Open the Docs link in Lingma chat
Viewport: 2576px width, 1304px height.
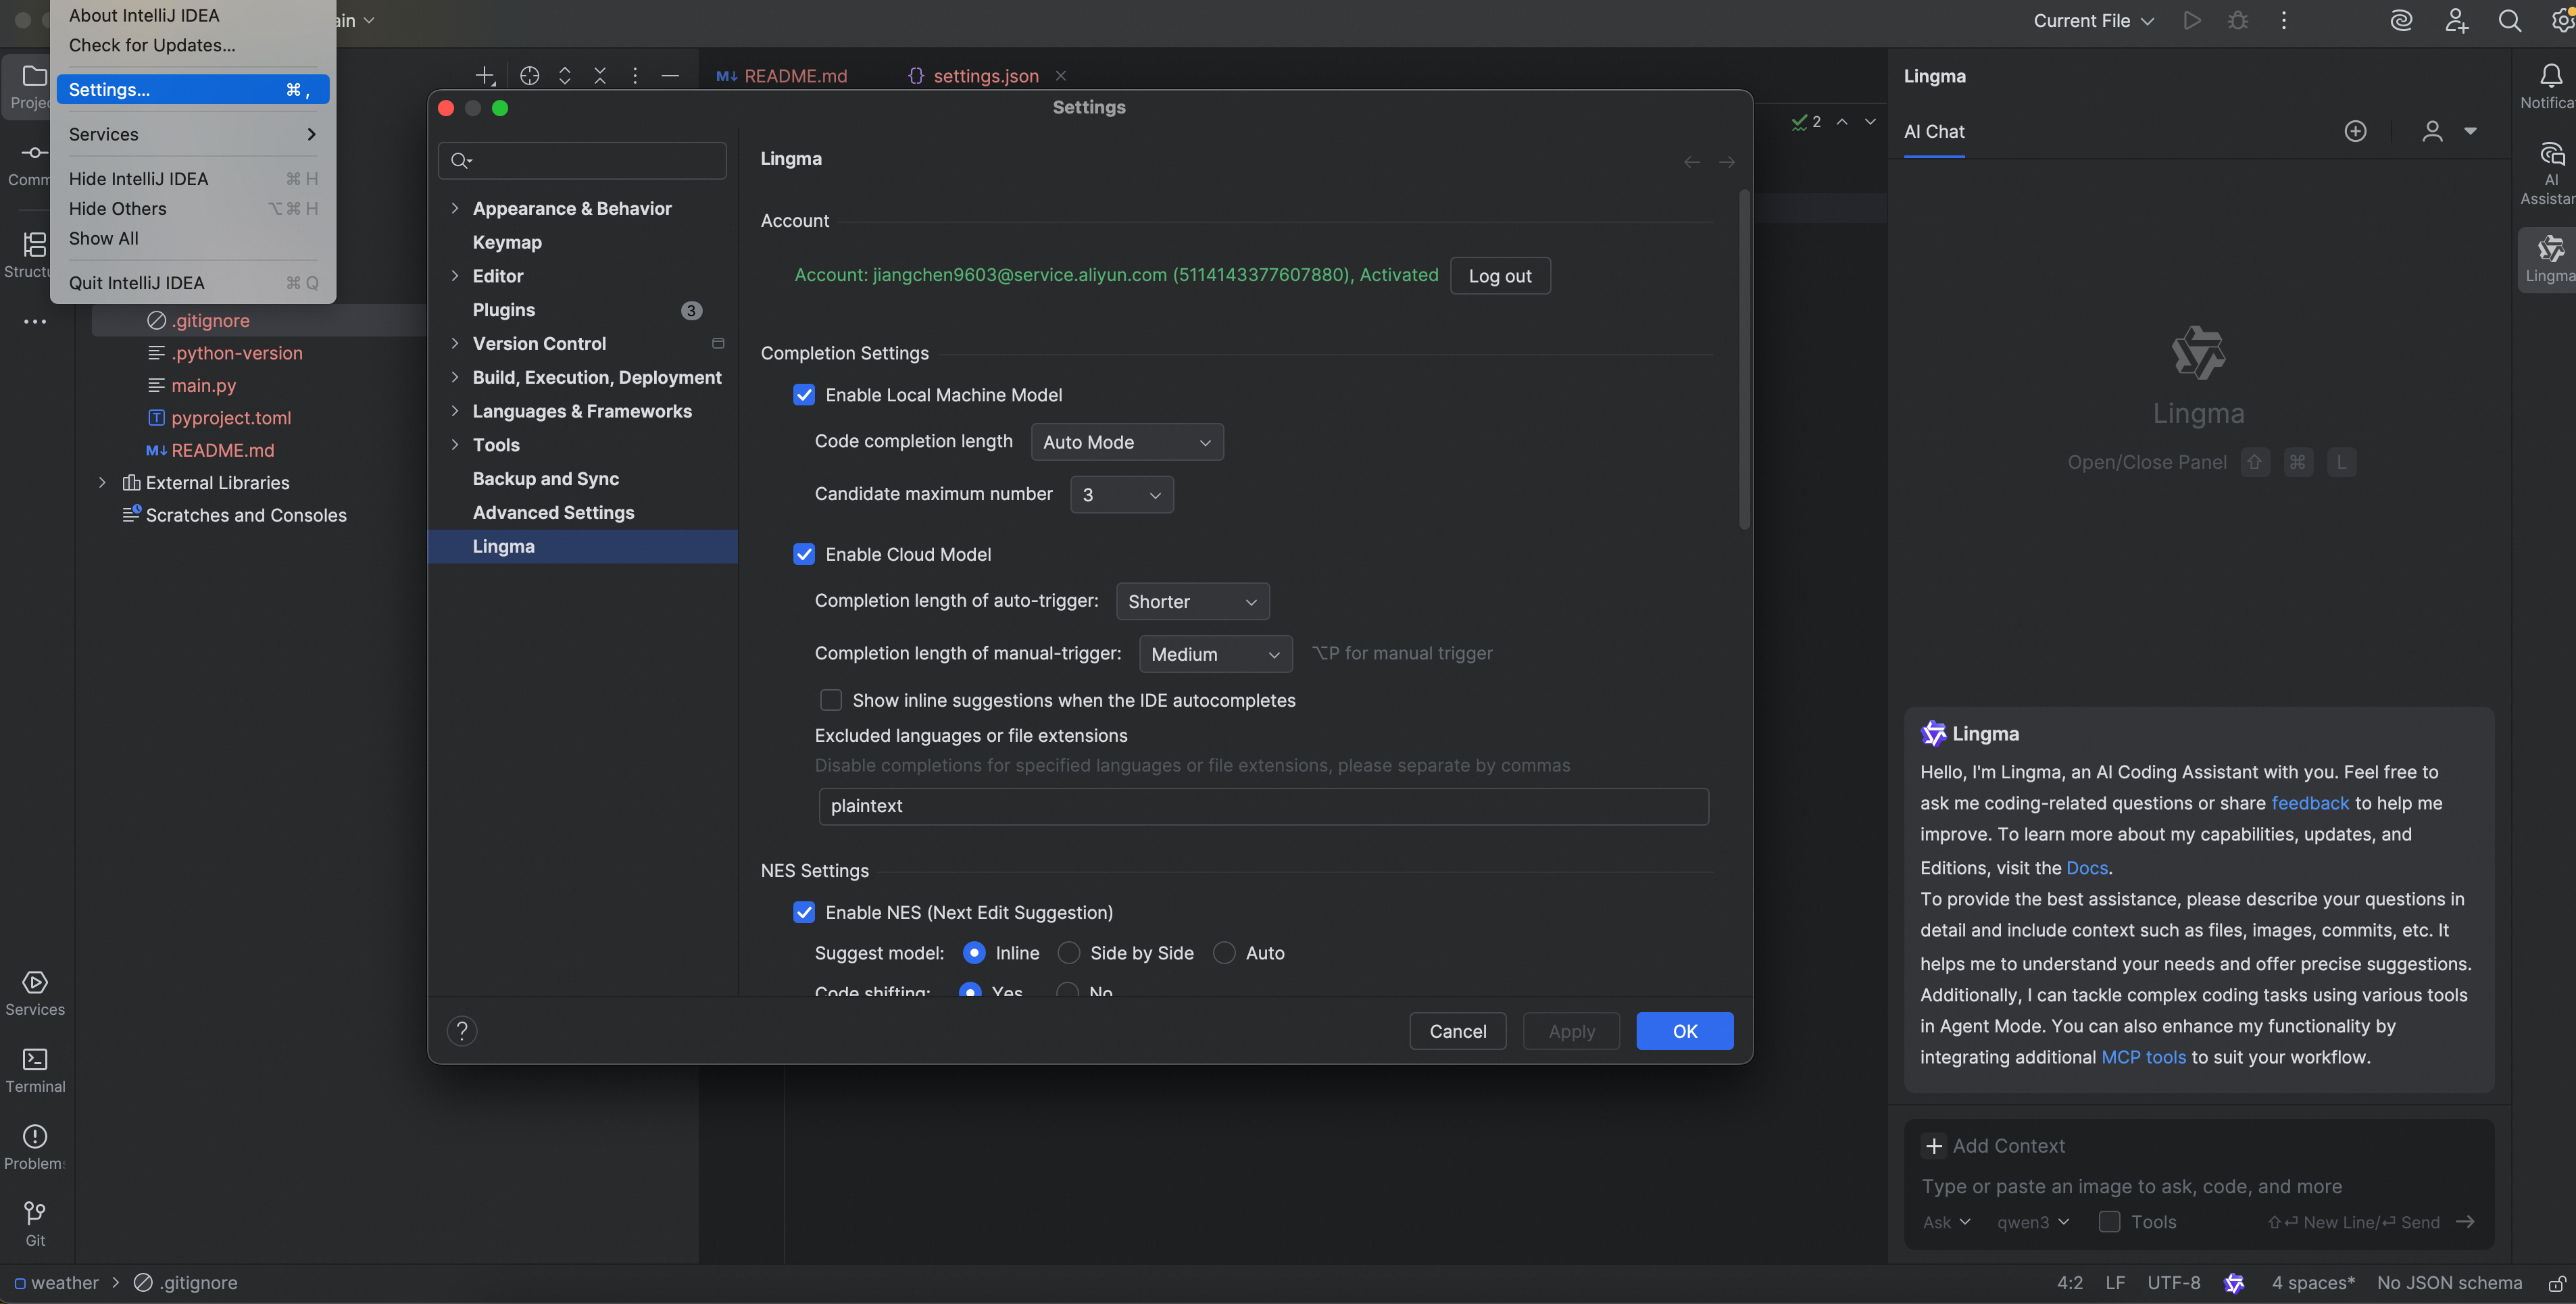point(2086,868)
